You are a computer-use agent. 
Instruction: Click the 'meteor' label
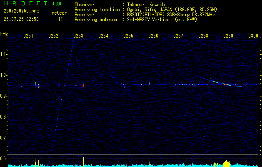(59, 13)
